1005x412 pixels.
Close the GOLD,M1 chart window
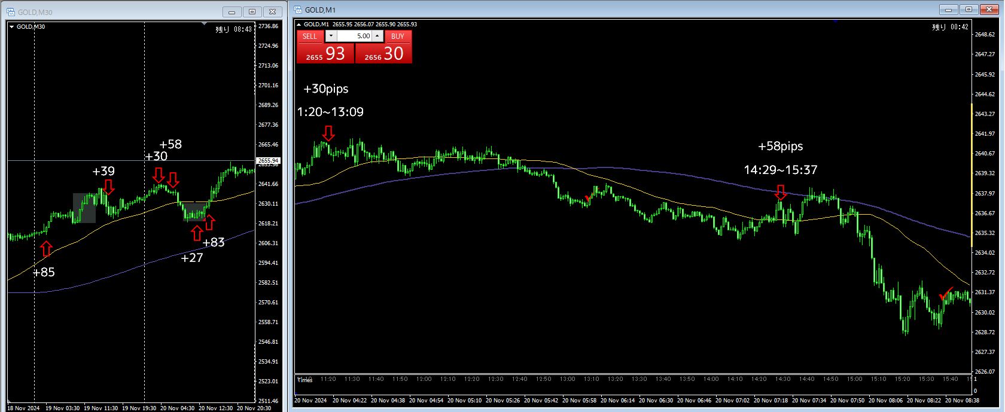click(x=989, y=10)
